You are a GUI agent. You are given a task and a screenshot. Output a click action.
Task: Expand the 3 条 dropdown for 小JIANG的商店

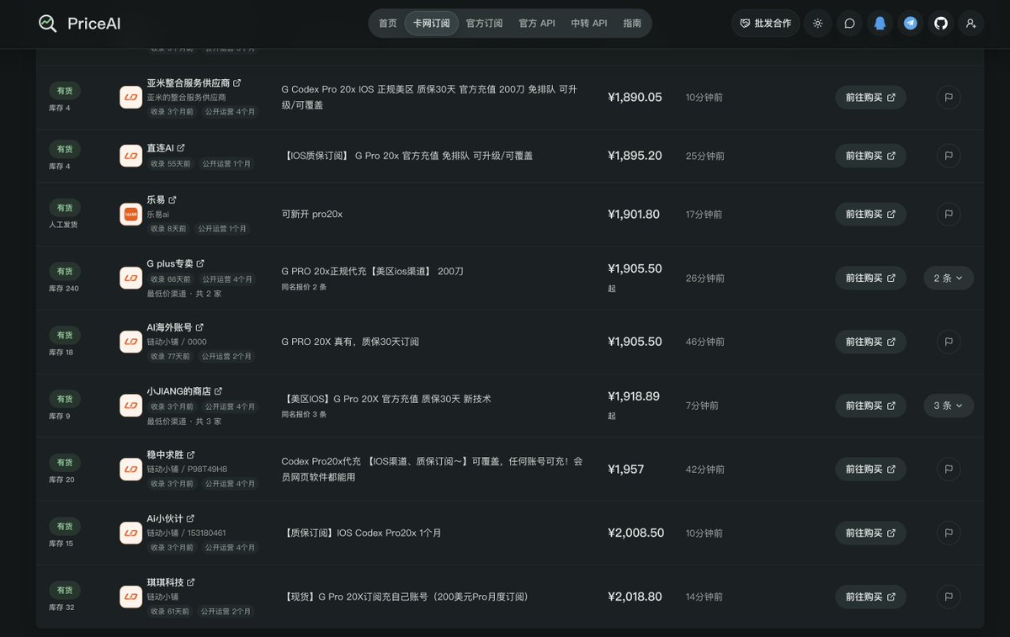949,406
